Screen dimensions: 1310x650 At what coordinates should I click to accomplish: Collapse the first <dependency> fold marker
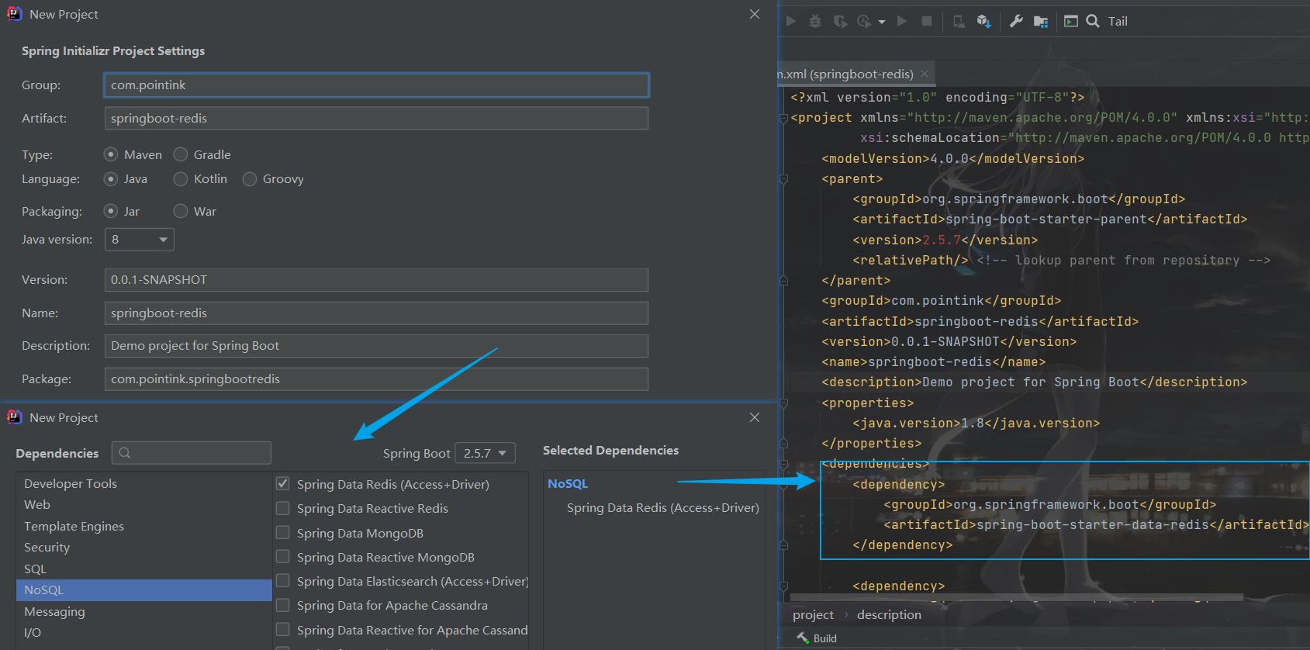point(783,485)
